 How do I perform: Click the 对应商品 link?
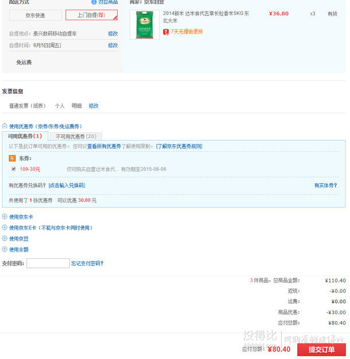click(x=108, y=2)
